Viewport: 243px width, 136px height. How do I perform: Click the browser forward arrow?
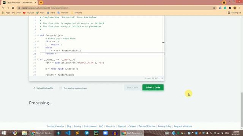tap(8, 8)
